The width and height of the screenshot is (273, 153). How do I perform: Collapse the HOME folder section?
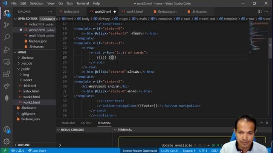[15, 52]
